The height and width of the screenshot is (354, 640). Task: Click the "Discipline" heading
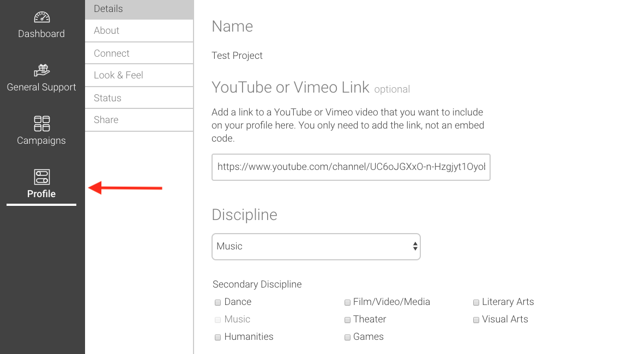(x=244, y=215)
